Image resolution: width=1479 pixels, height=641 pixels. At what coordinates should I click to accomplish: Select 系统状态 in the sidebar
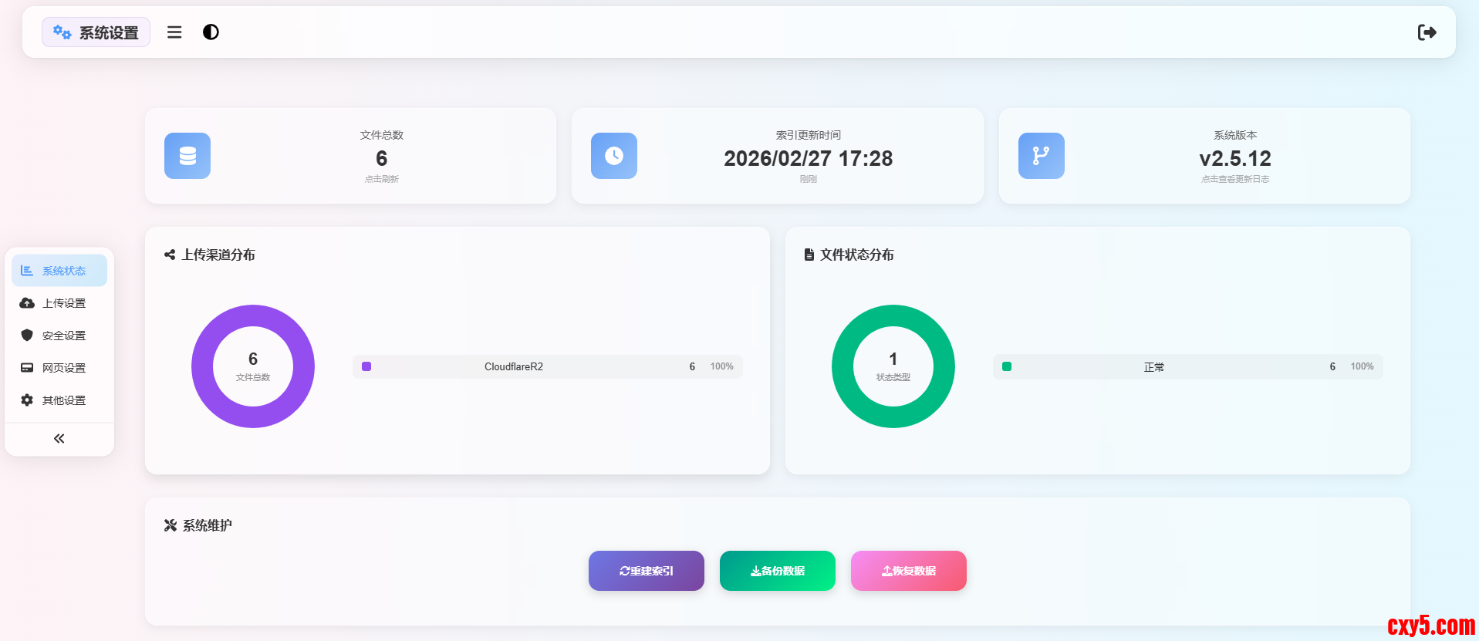click(59, 271)
